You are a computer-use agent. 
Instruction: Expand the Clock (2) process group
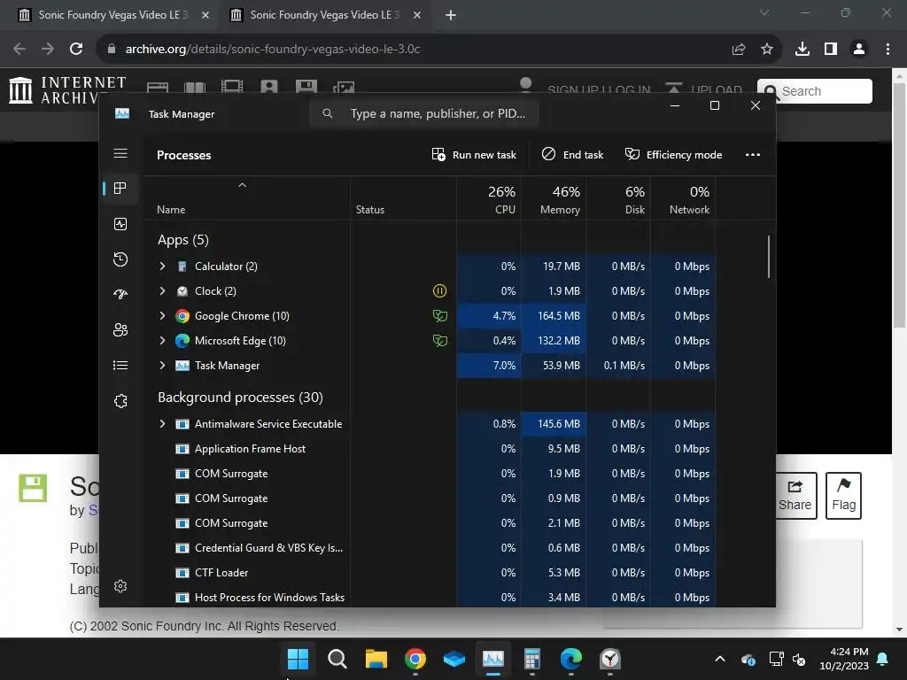coord(163,290)
